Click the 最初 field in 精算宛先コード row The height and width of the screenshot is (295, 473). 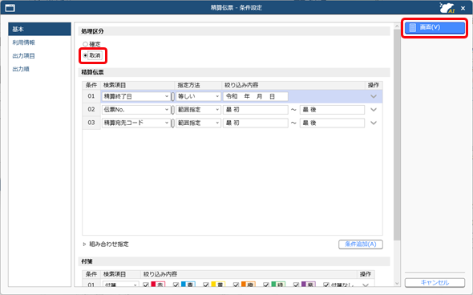(x=256, y=123)
